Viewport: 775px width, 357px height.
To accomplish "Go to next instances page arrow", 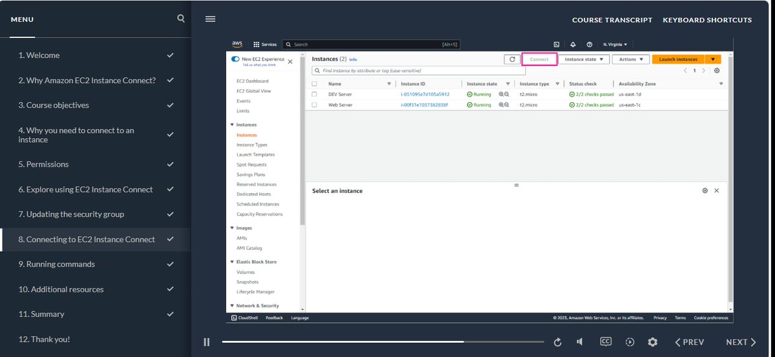I will [703, 70].
